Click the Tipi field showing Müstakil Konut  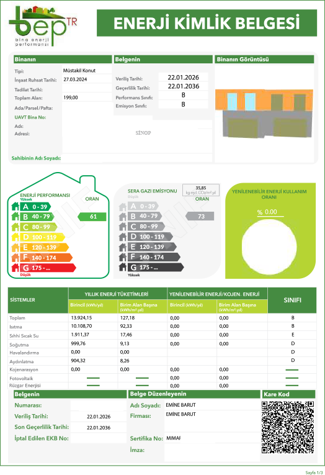coord(87,70)
